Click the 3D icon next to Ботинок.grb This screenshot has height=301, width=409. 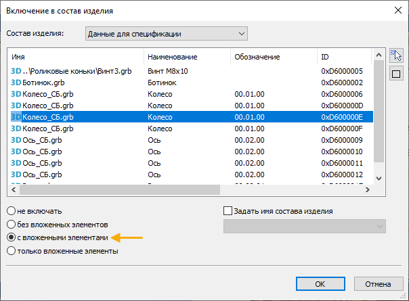[x=16, y=83]
